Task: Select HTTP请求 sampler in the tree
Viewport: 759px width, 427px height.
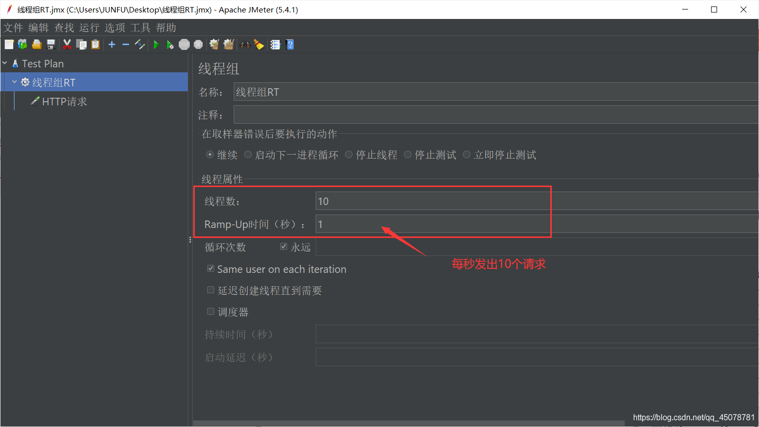Action: tap(64, 101)
